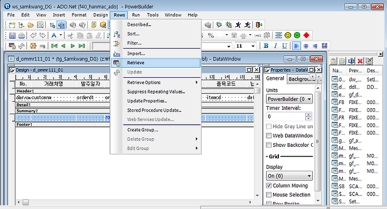Open the Units dropdown
Image resolution: width=387 pixels, height=209 pixels.
(x=289, y=99)
